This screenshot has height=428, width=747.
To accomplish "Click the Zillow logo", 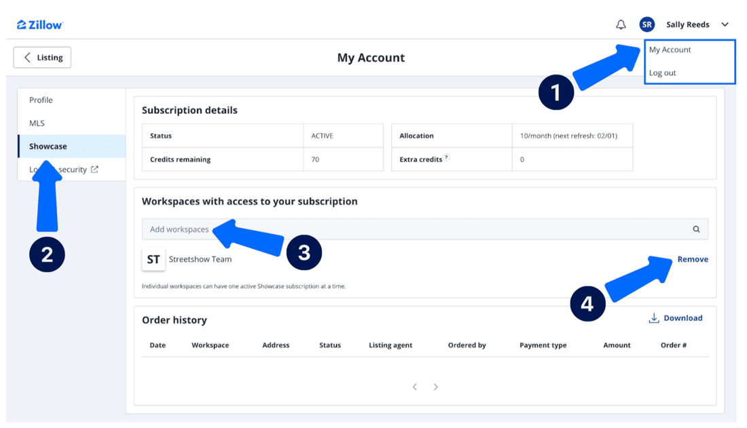I will pyautogui.click(x=39, y=24).
